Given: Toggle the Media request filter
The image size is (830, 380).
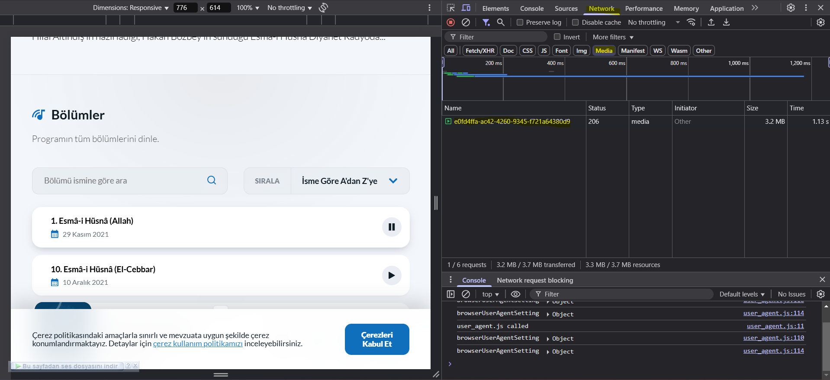Looking at the screenshot, I should pyautogui.click(x=604, y=51).
